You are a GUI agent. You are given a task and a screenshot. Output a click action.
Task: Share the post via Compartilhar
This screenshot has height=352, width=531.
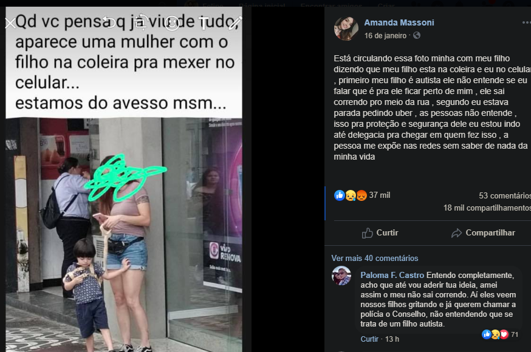tap(483, 232)
